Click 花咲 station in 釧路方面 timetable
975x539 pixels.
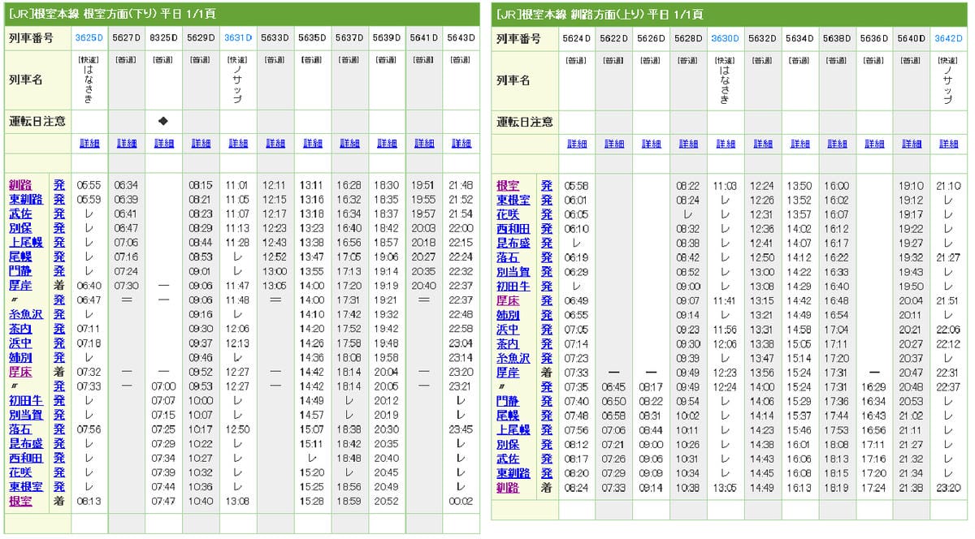pyautogui.click(x=508, y=213)
